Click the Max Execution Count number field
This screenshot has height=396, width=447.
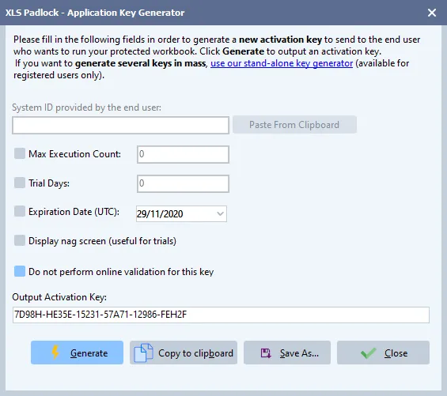[x=183, y=154]
